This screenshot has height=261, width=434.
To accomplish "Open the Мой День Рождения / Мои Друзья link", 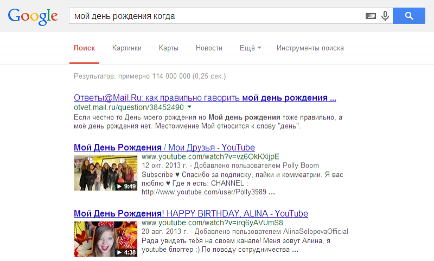I will [164, 148].
